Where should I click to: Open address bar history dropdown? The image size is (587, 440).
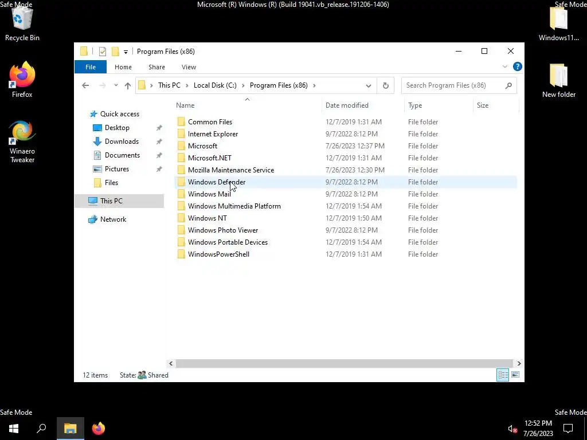point(369,86)
